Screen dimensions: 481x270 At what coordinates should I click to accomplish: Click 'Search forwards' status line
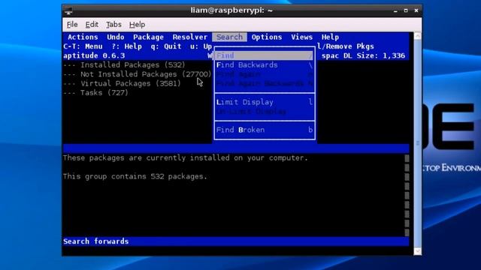[235, 241]
